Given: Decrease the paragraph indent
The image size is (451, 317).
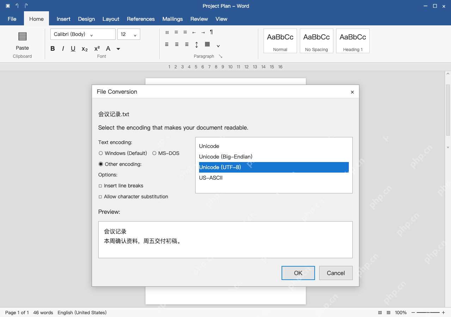Looking at the screenshot, I should (194, 32).
